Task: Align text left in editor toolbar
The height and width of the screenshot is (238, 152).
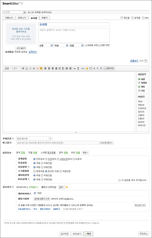Action: [x=45, y=68]
